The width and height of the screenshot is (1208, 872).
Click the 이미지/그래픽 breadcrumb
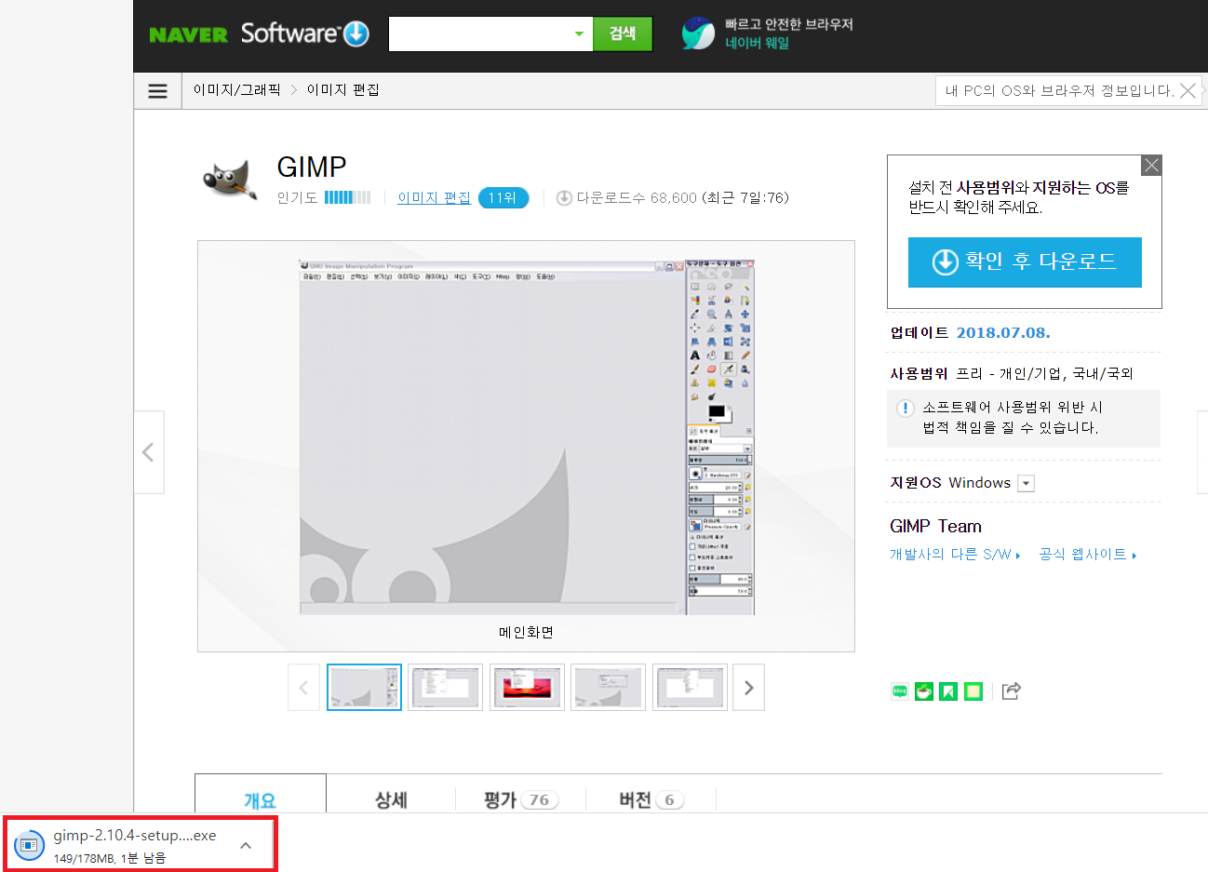236,90
